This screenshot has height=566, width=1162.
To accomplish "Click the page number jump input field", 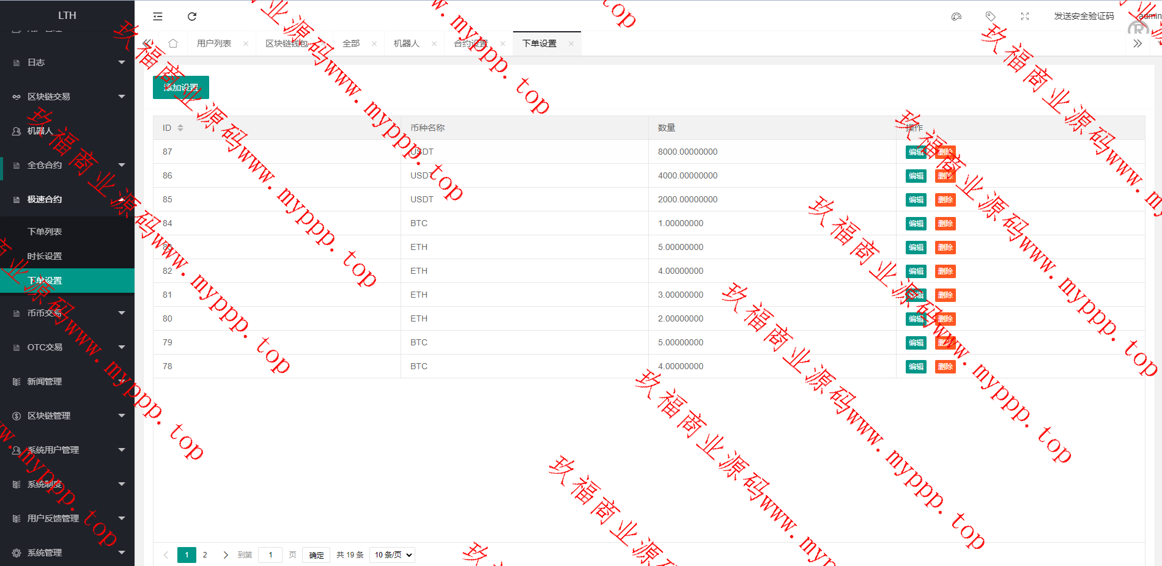I will 270,555.
